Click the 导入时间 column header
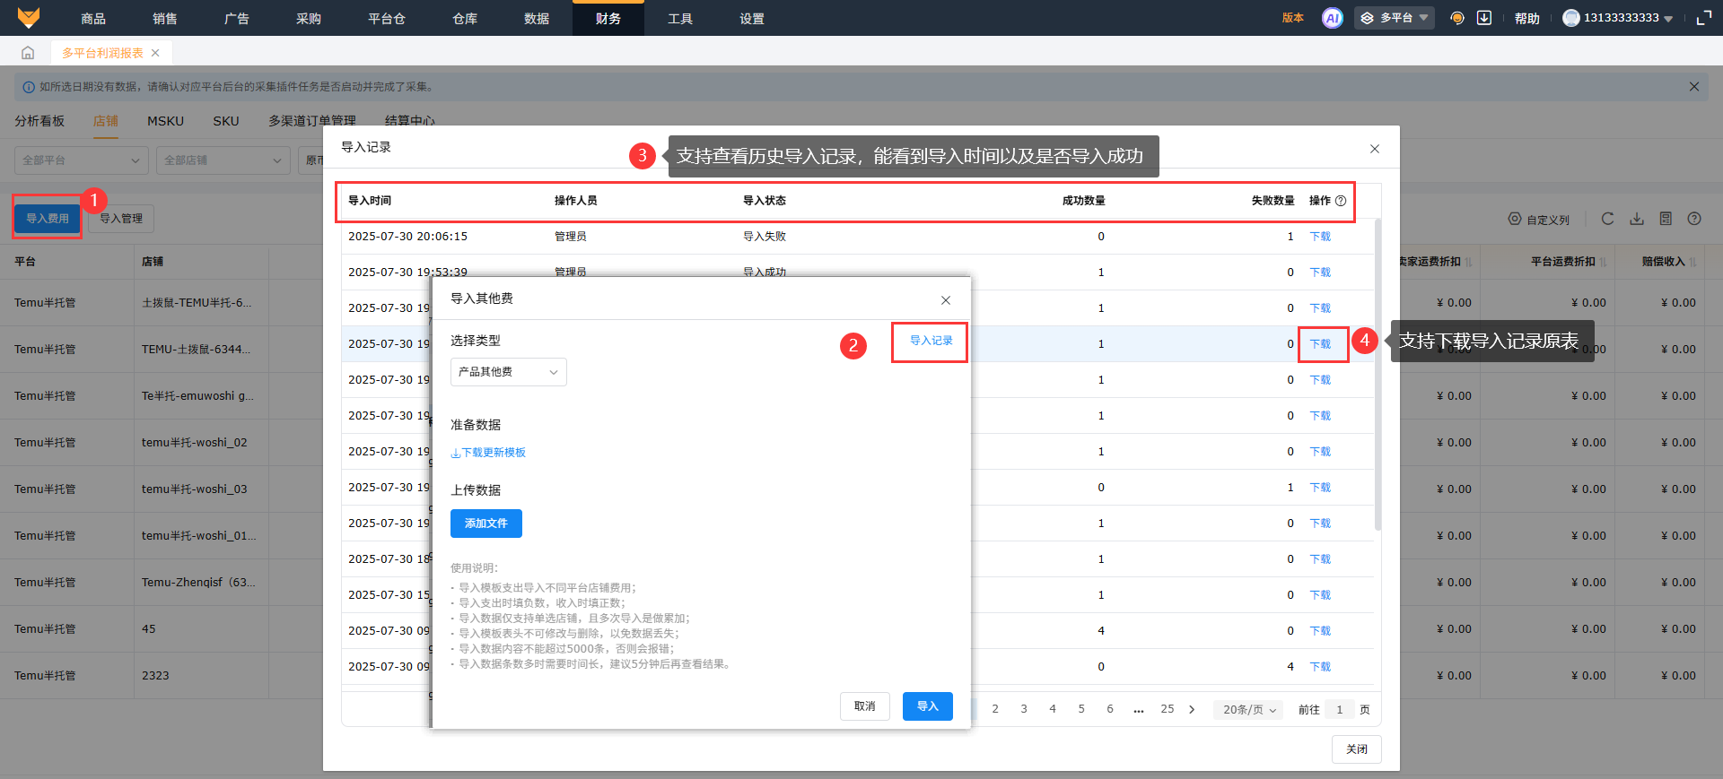Viewport: 1723px width, 779px height. [370, 201]
